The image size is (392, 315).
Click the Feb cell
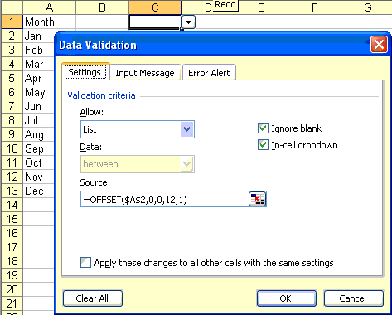[x=39, y=51]
